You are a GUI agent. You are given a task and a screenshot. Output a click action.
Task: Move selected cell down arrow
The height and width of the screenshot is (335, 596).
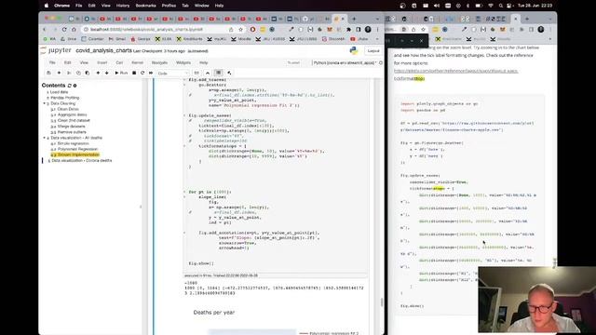107,73
